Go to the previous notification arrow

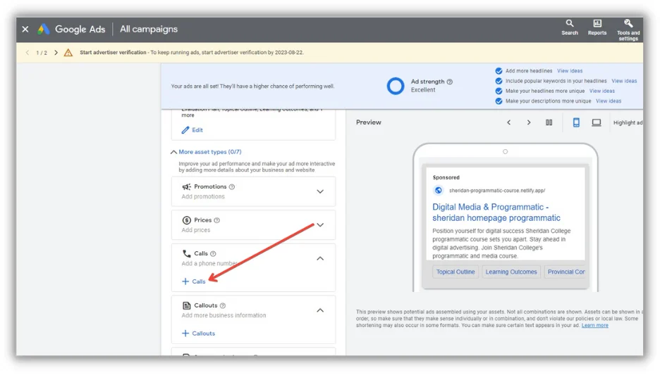coord(28,53)
